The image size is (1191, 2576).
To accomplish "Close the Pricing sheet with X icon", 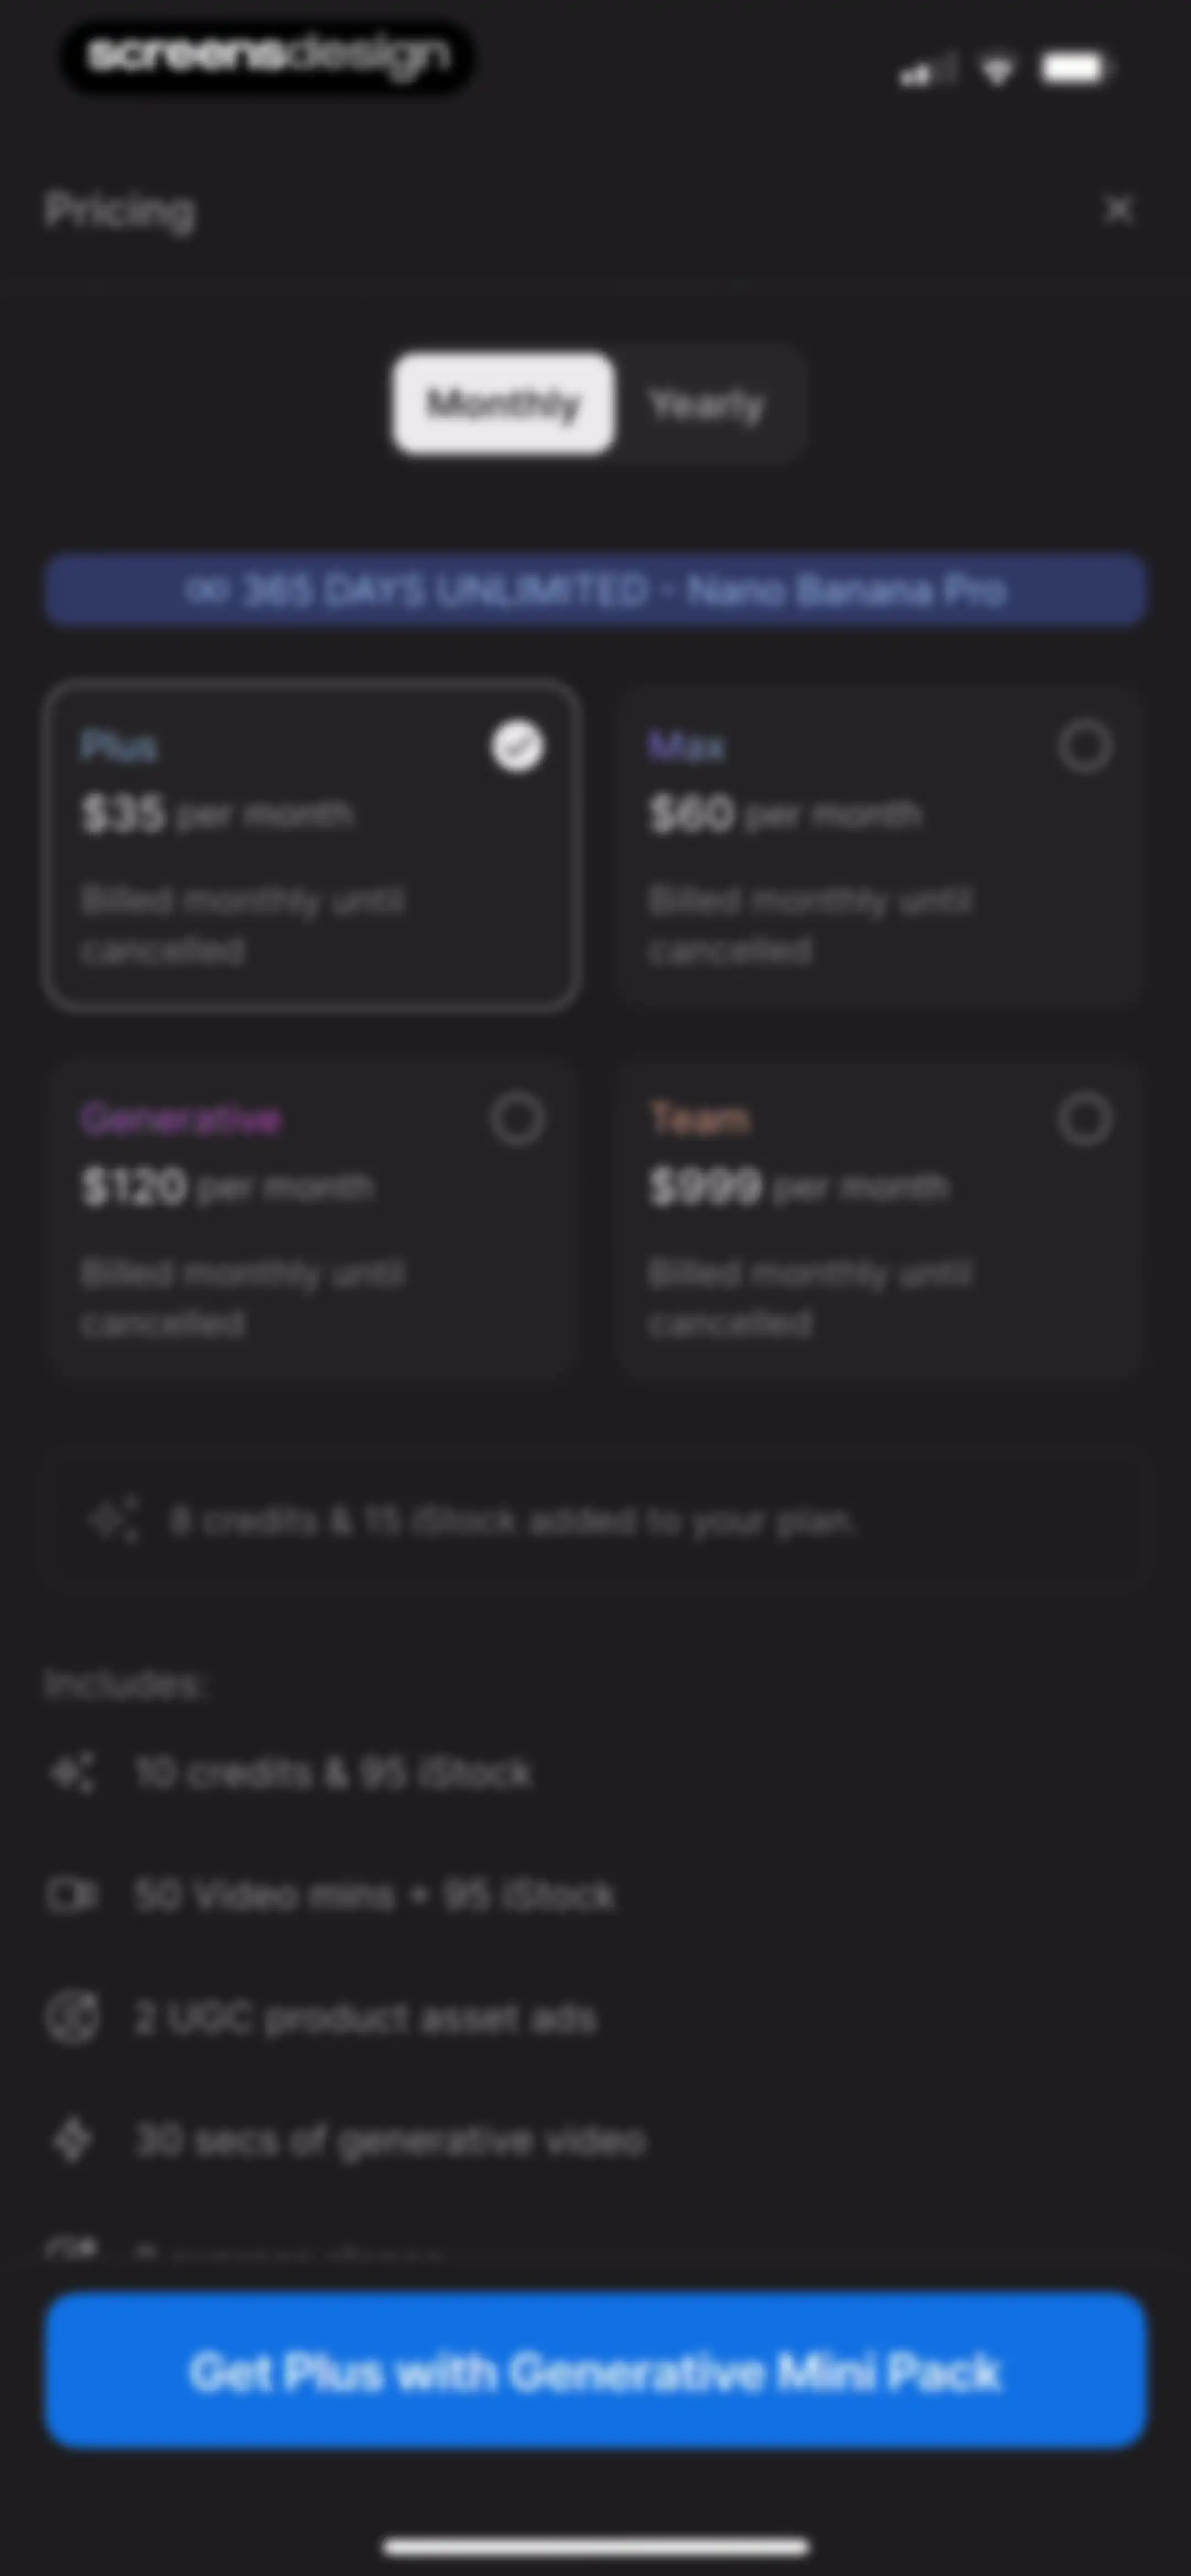I will pos(1118,210).
